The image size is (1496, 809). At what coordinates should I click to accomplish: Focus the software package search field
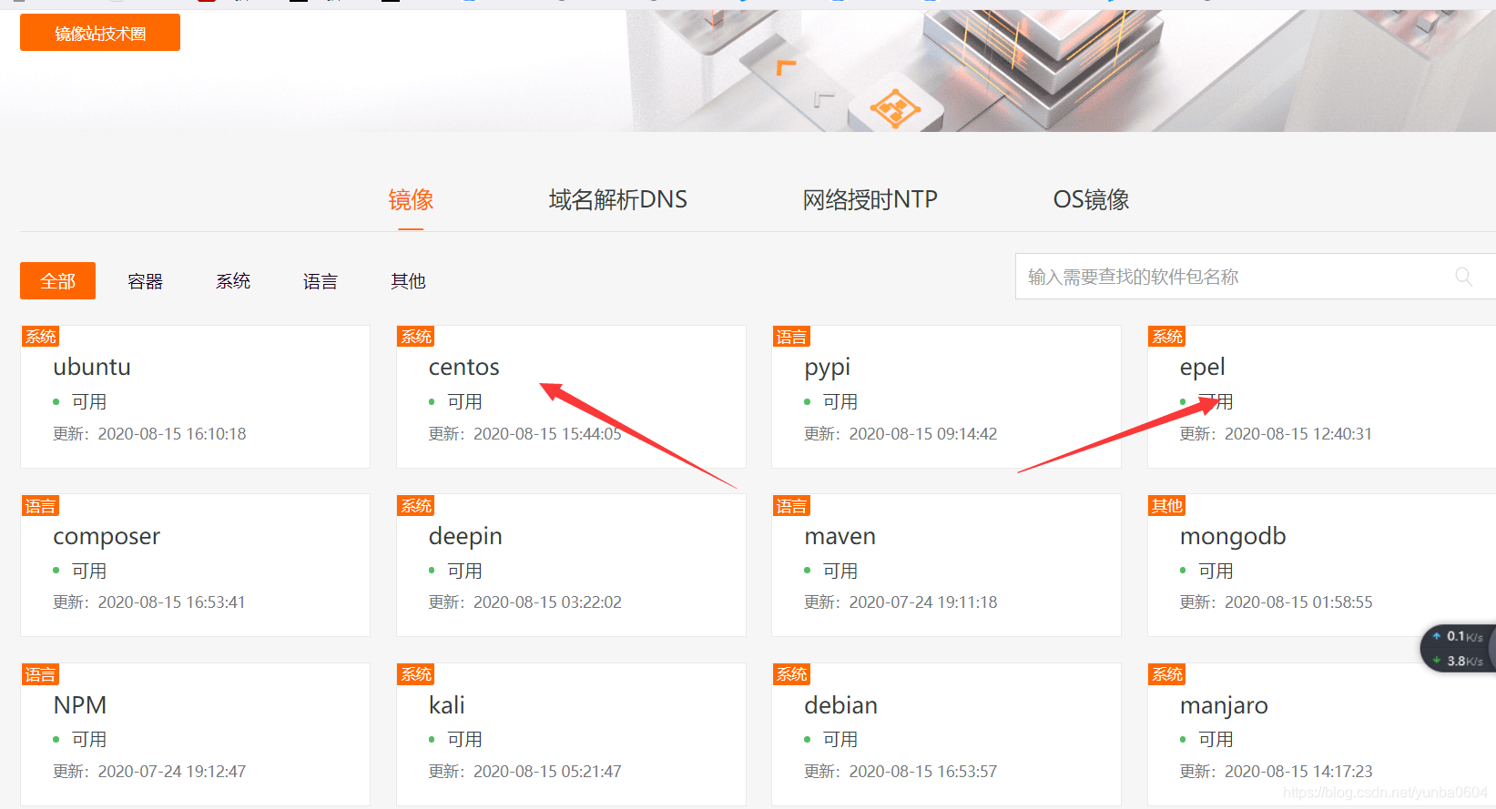point(1255,277)
